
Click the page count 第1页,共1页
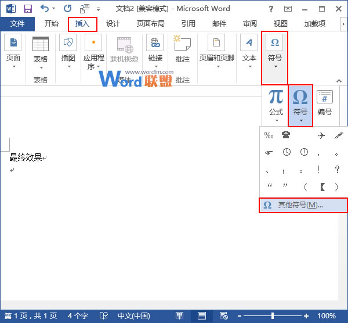click(31, 315)
